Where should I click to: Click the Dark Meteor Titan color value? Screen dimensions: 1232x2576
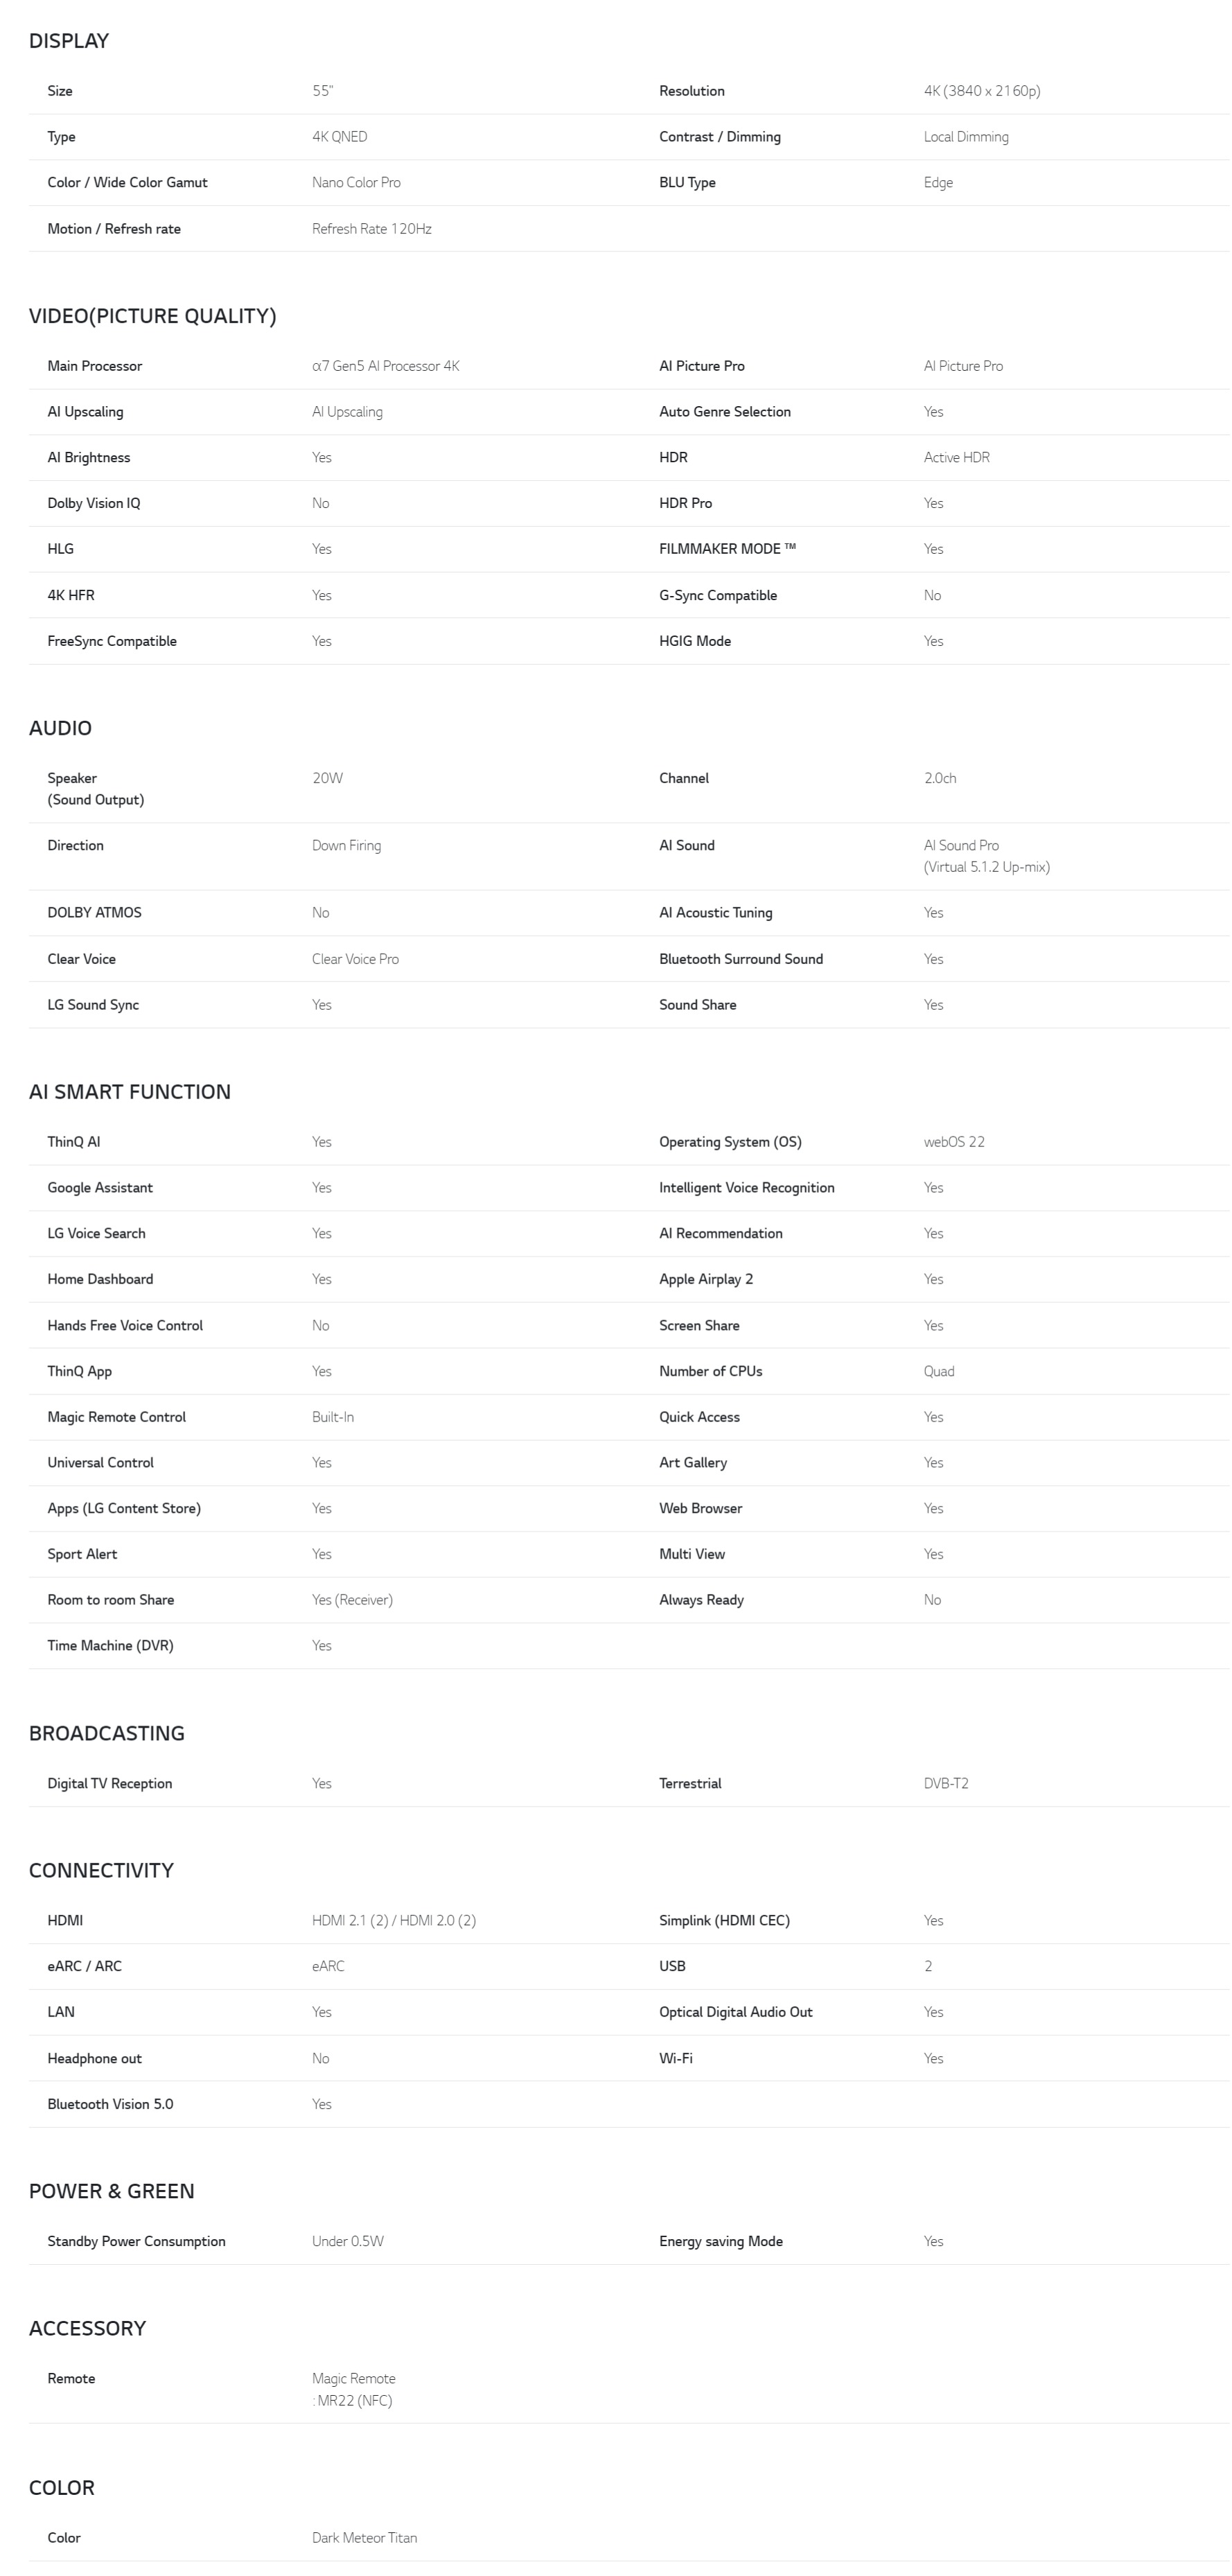tap(364, 2538)
